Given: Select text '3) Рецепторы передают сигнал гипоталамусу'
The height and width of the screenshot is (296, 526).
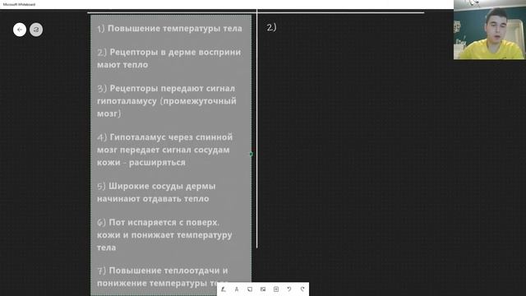Looking at the screenshot, I should click(x=166, y=95).
